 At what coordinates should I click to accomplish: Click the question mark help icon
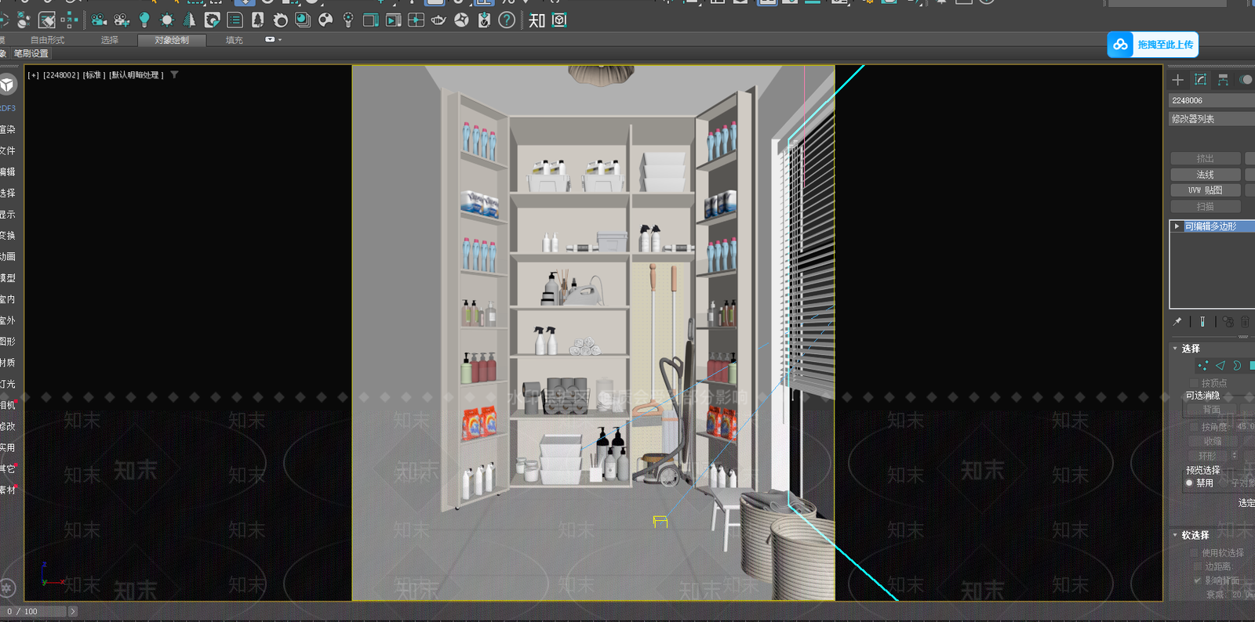point(507,20)
